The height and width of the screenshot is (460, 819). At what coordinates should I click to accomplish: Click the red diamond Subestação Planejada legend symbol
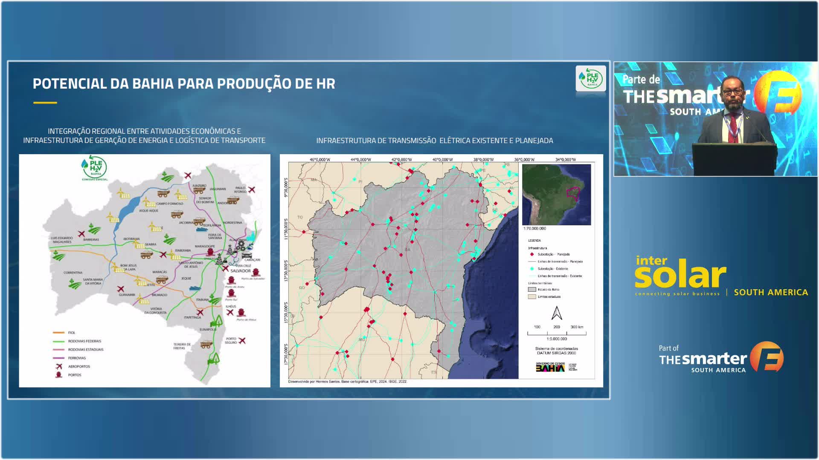pos(532,254)
